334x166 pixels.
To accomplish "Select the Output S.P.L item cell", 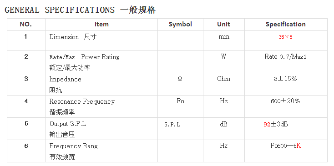I will point(101,129).
